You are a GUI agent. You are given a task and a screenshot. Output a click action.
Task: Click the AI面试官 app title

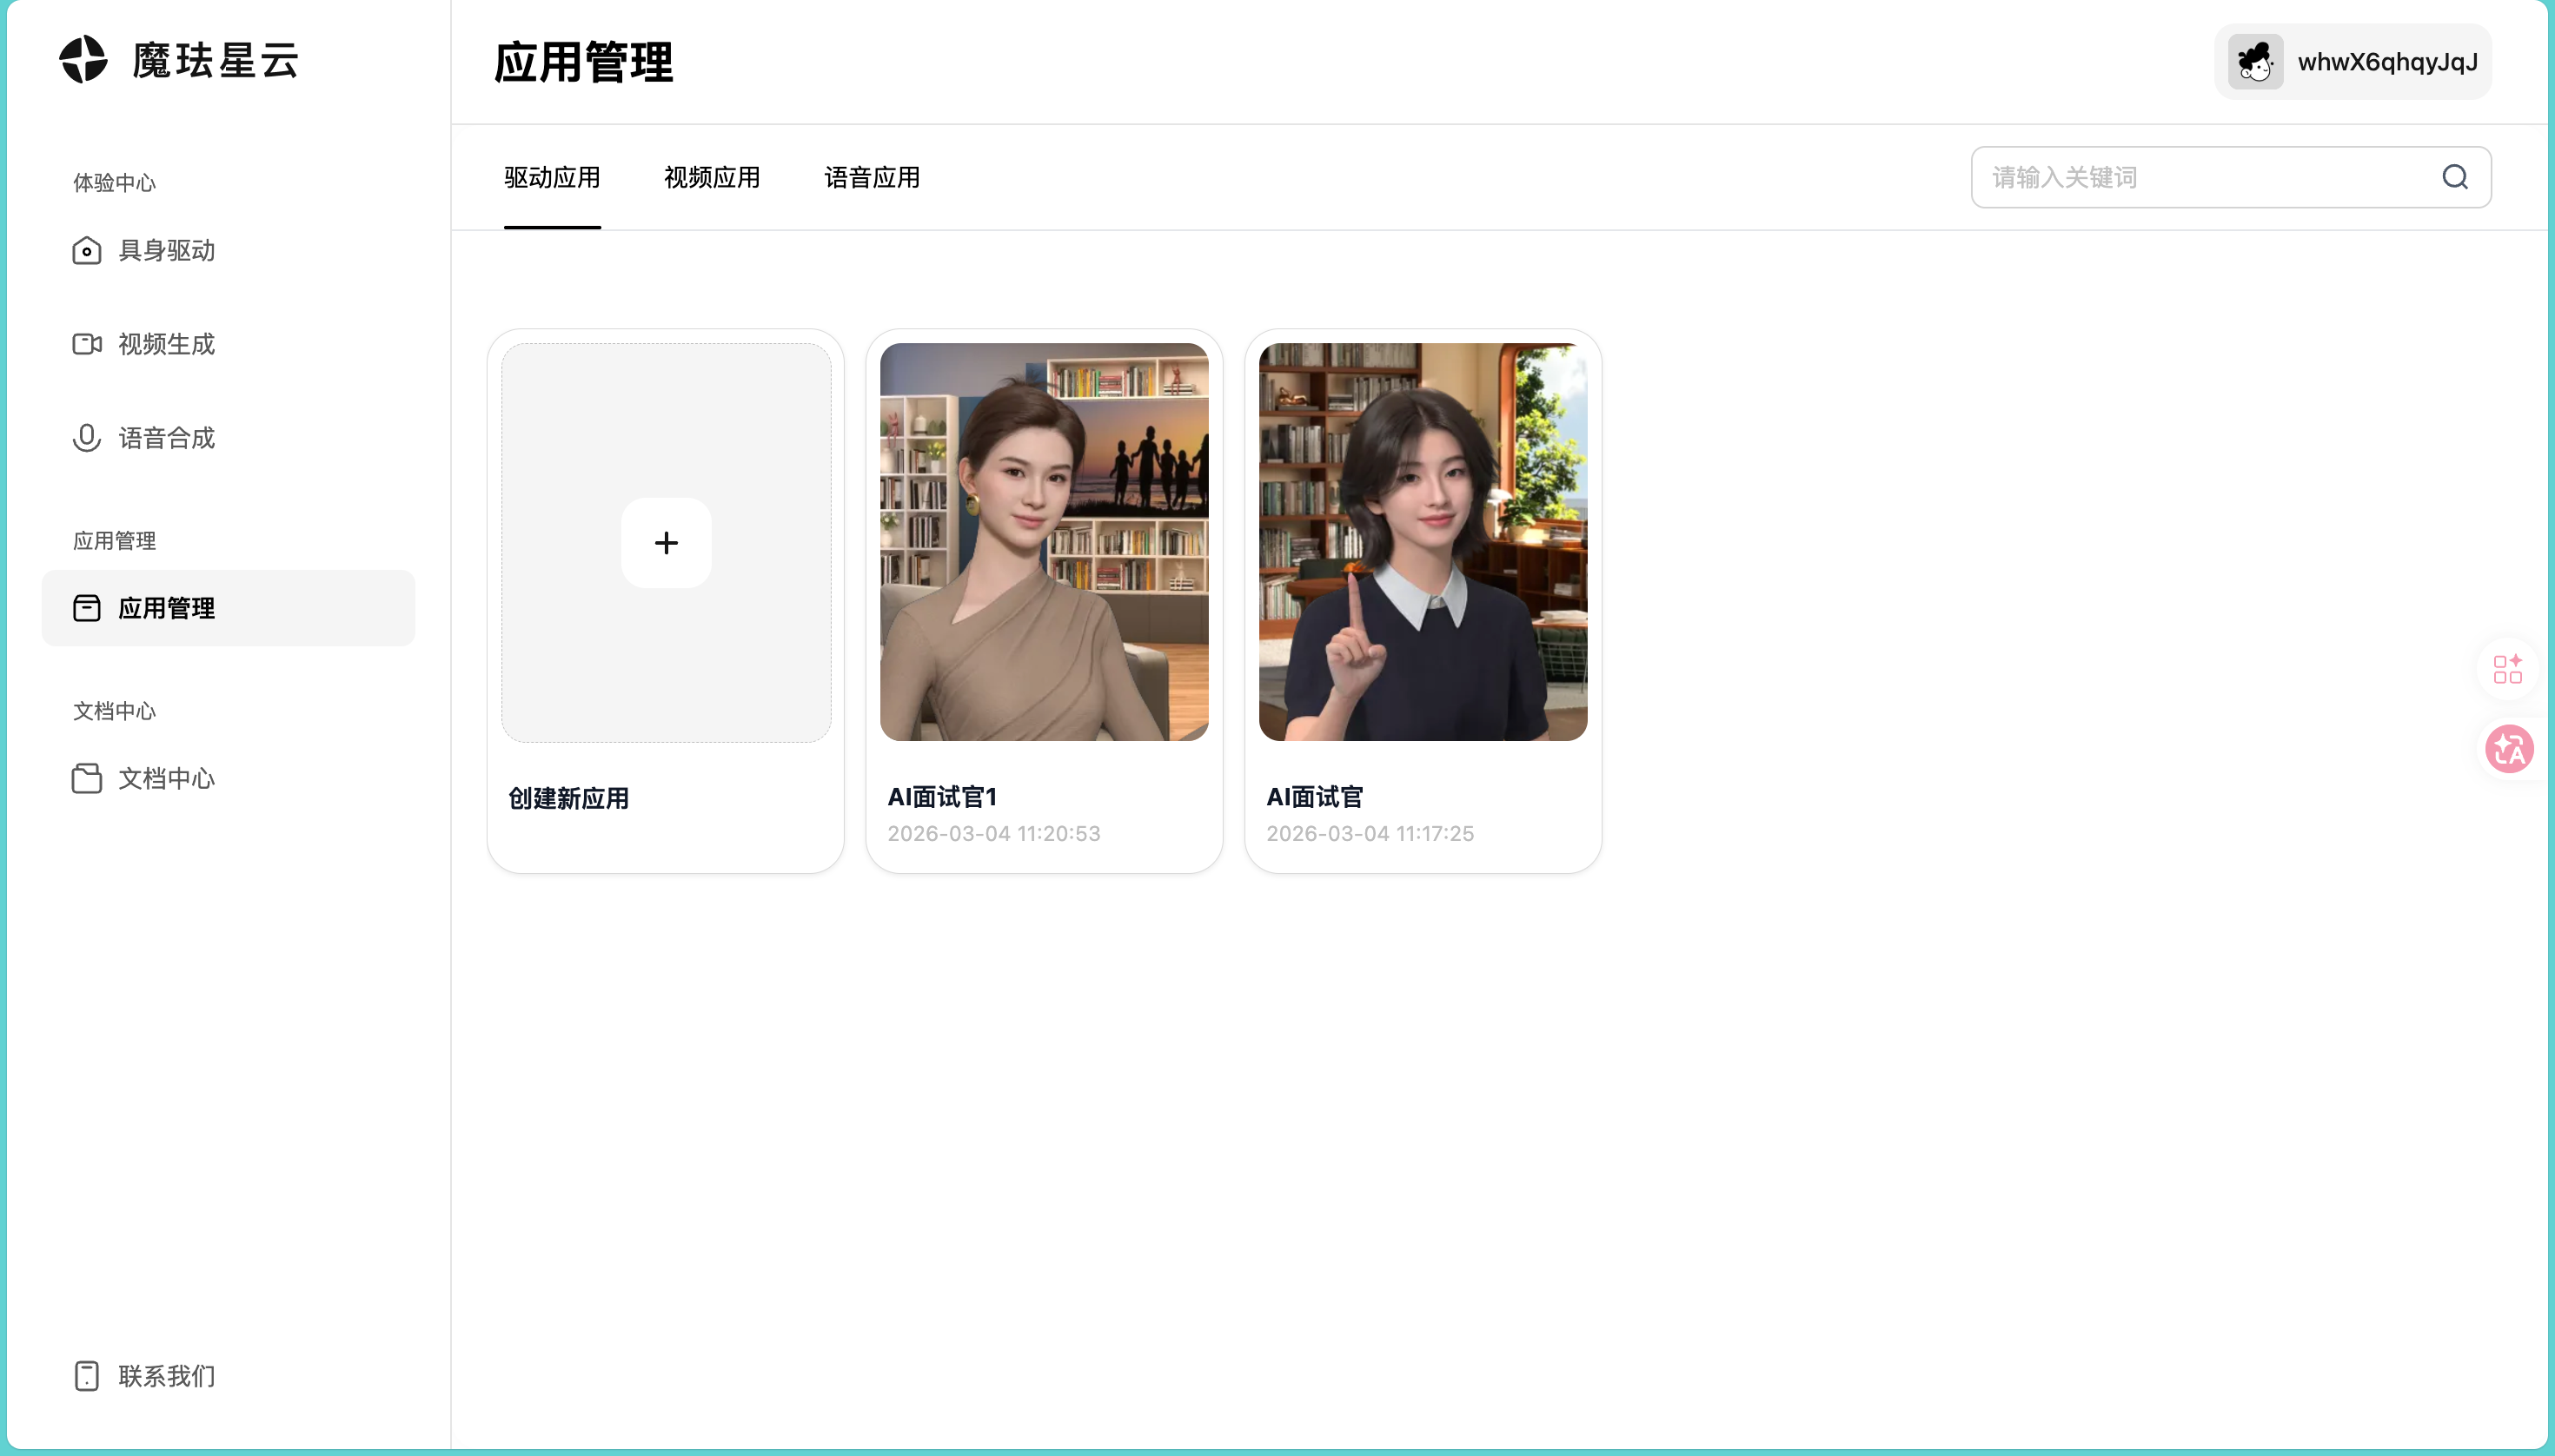[1313, 797]
